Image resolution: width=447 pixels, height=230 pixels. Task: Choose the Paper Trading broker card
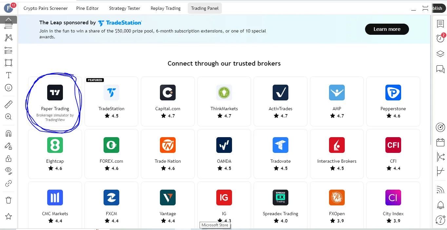[55, 101]
